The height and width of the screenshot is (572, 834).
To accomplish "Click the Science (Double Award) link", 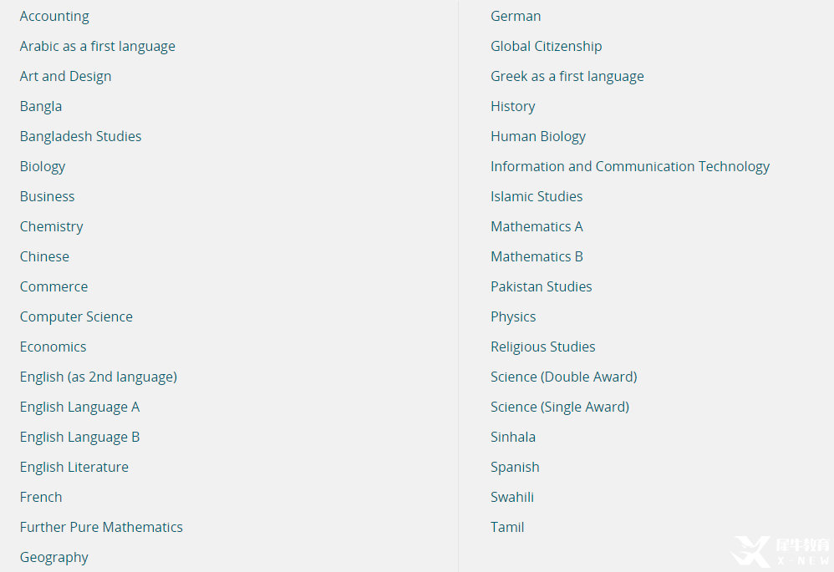I will pyautogui.click(x=563, y=377).
